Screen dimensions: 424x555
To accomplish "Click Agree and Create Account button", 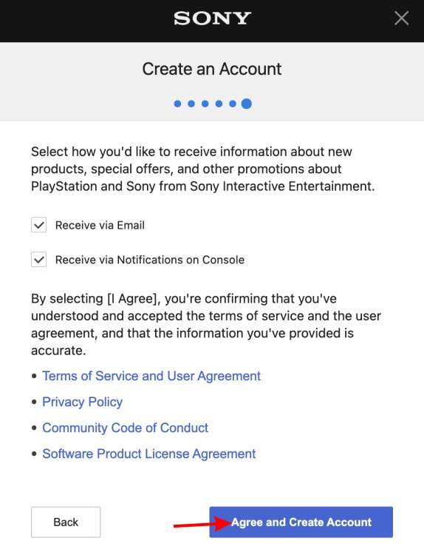I will pyautogui.click(x=301, y=522).
